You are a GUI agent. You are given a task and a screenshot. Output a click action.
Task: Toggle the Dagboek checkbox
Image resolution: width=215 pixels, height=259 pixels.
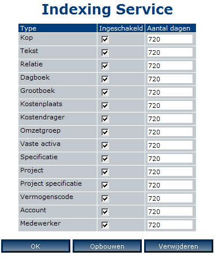[x=105, y=79]
